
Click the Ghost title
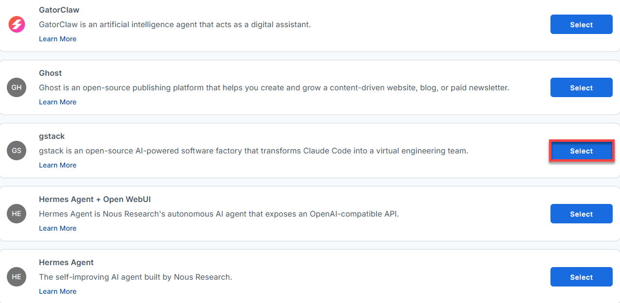coord(50,73)
